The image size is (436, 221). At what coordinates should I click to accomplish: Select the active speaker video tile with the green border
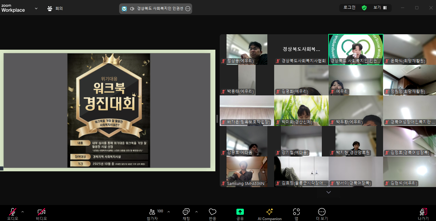click(x=356, y=49)
